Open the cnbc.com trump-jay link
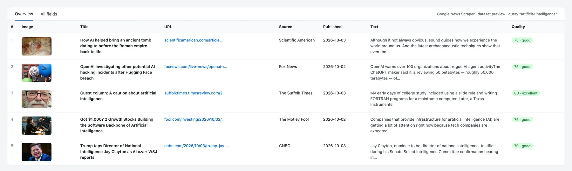Screen dimensions: 572x171 [196, 146]
